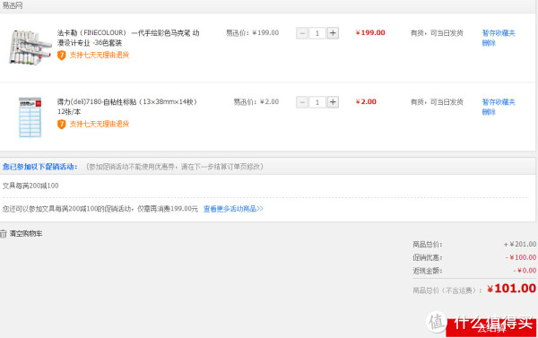Click the -¥100.00 promotion discount value
The image size is (538, 338).
click(521, 257)
